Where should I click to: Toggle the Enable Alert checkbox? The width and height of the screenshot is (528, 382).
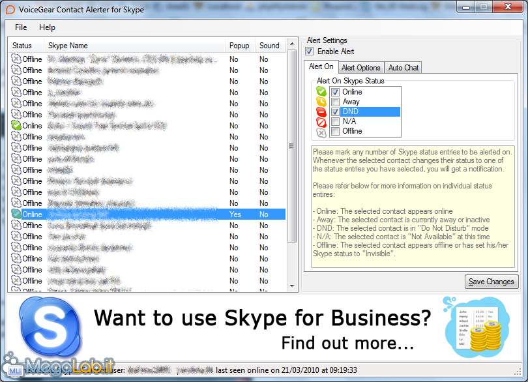tap(309, 51)
